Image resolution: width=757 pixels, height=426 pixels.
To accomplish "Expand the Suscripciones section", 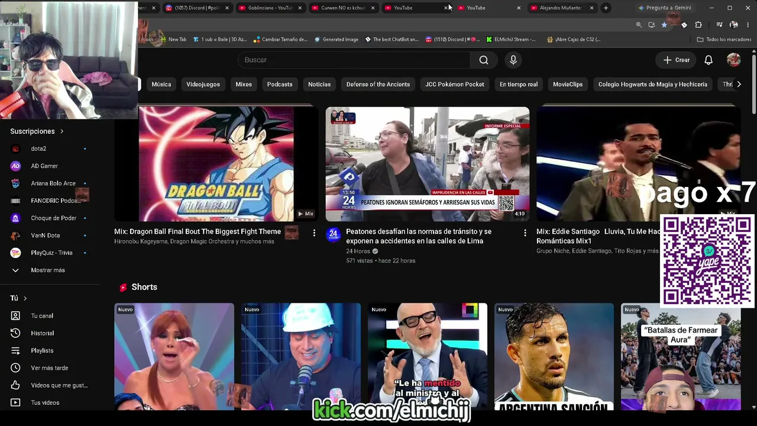I will [x=37, y=131].
